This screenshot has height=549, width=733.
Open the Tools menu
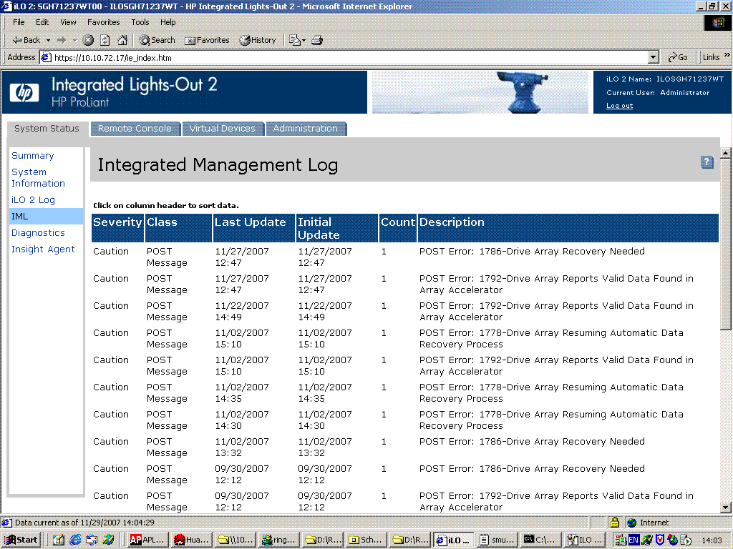[140, 22]
